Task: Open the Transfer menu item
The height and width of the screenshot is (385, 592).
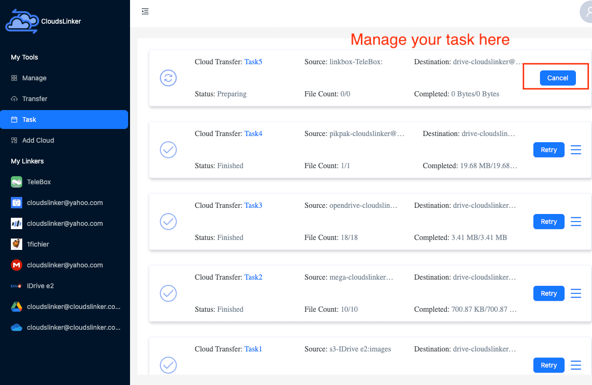Action: [x=64, y=99]
